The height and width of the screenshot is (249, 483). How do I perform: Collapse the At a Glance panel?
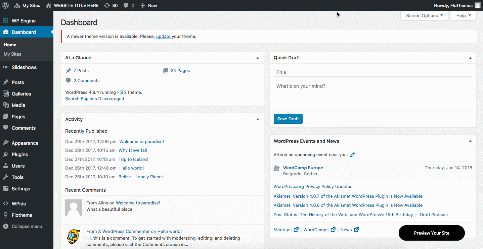(258, 58)
